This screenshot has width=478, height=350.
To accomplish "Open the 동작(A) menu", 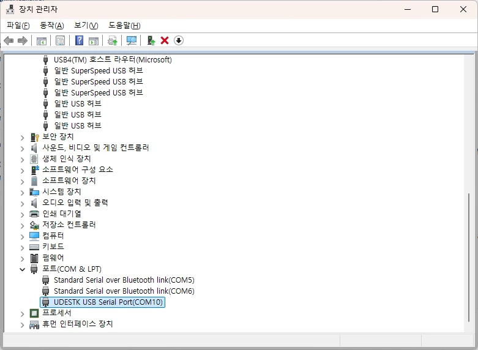I will tap(52, 25).
